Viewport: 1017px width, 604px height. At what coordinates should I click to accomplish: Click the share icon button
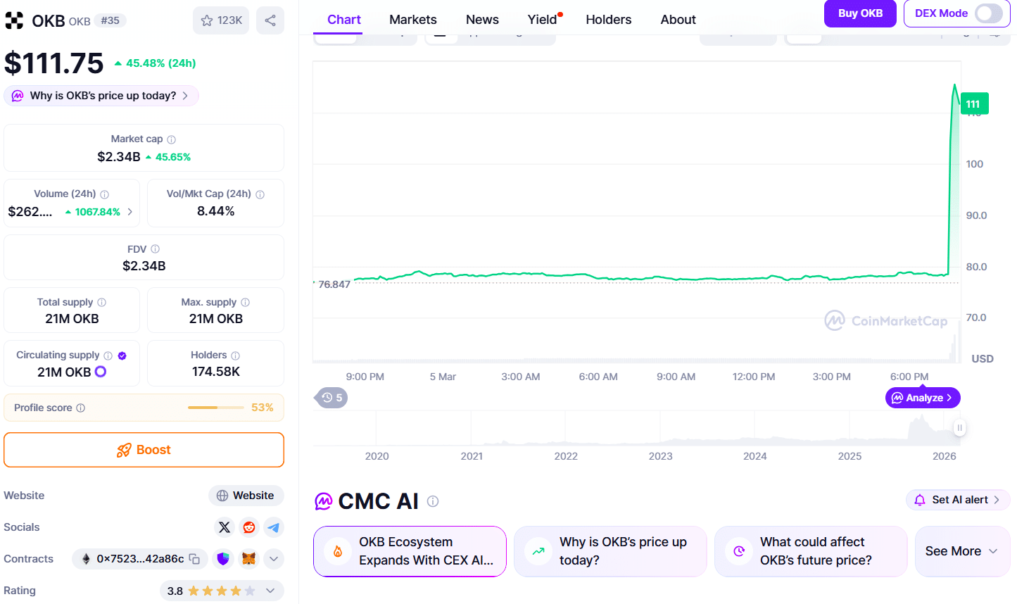coord(270,20)
